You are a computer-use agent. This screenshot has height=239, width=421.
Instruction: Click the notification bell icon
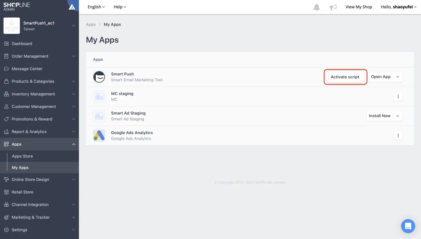[x=316, y=7]
